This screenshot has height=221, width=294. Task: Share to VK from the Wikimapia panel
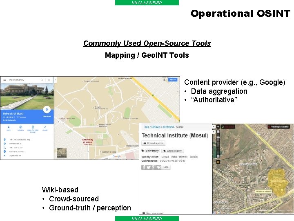tap(158, 167)
